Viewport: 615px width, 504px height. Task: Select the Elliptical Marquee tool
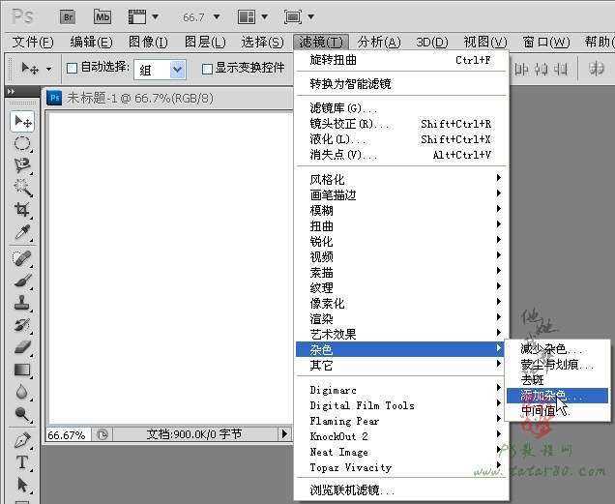tap(22, 144)
